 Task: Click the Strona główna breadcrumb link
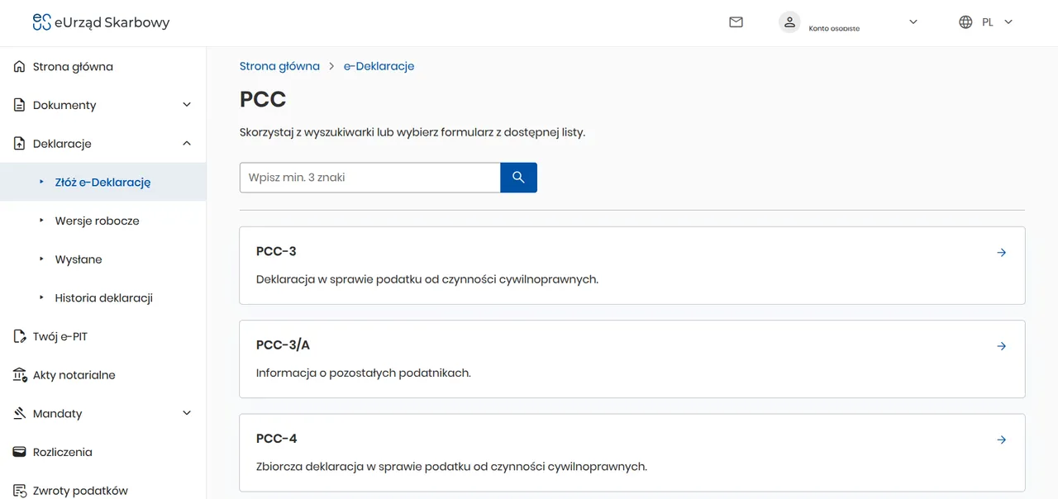point(279,66)
